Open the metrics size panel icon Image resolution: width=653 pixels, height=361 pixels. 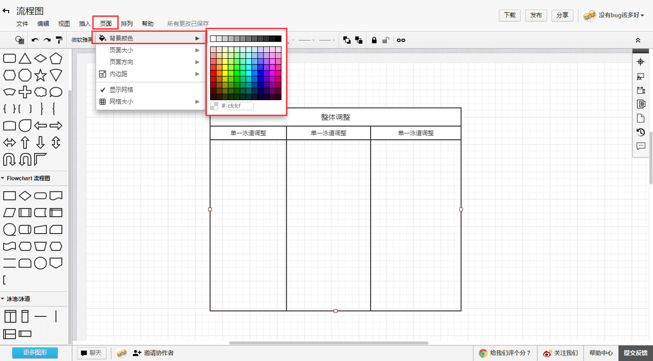pyautogui.click(x=640, y=90)
